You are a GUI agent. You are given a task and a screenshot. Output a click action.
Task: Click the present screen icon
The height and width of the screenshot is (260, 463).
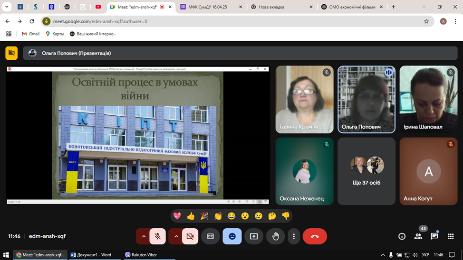[x=254, y=236]
